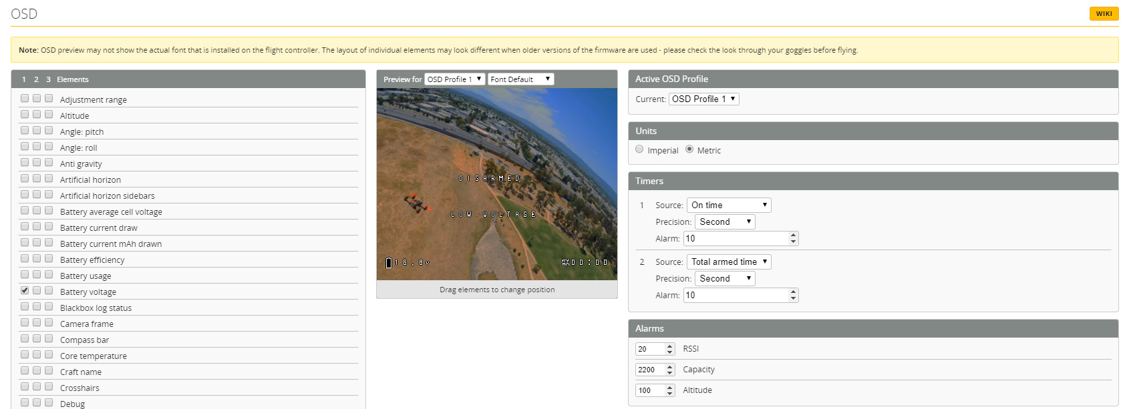Enable Altitude element for profile 1
The width and height of the screenshot is (1121, 409).
pyautogui.click(x=25, y=114)
